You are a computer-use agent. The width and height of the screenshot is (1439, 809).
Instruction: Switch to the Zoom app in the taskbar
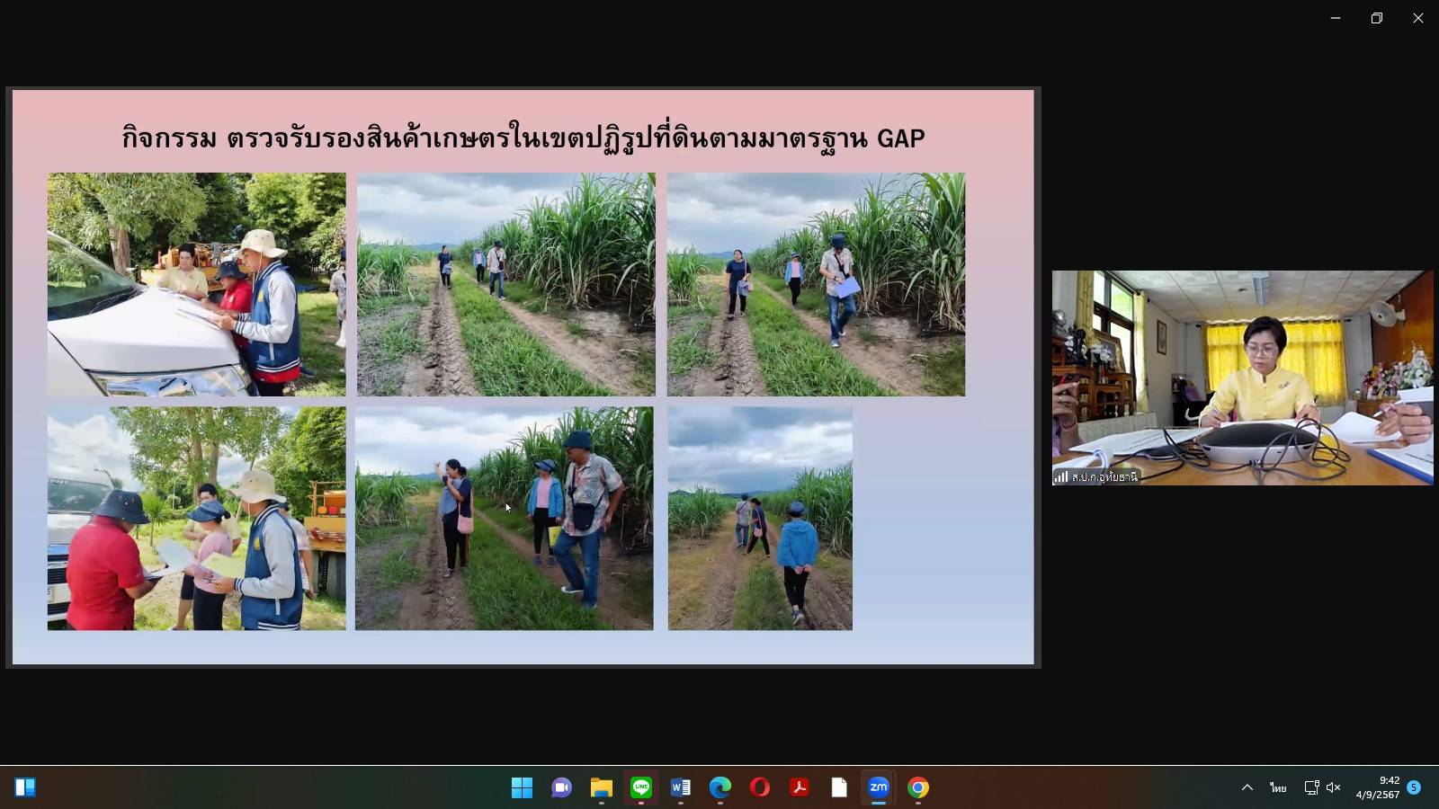(878, 787)
